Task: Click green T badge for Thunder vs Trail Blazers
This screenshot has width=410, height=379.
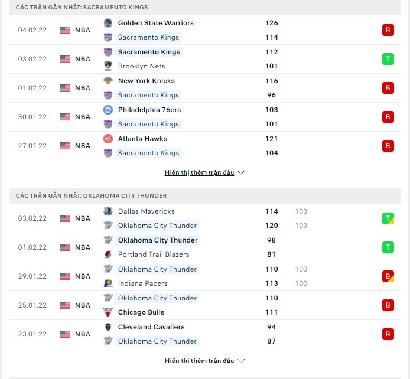Action: tap(388, 247)
